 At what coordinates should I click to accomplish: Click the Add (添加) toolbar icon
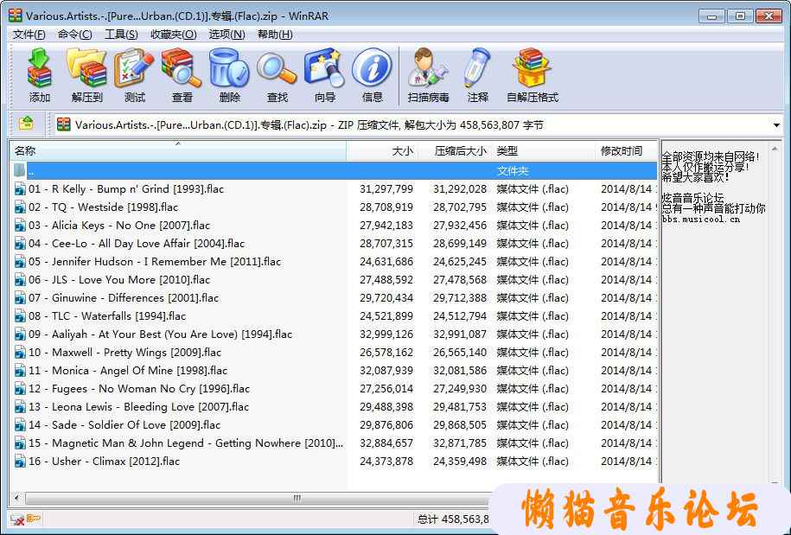[40, 68]
